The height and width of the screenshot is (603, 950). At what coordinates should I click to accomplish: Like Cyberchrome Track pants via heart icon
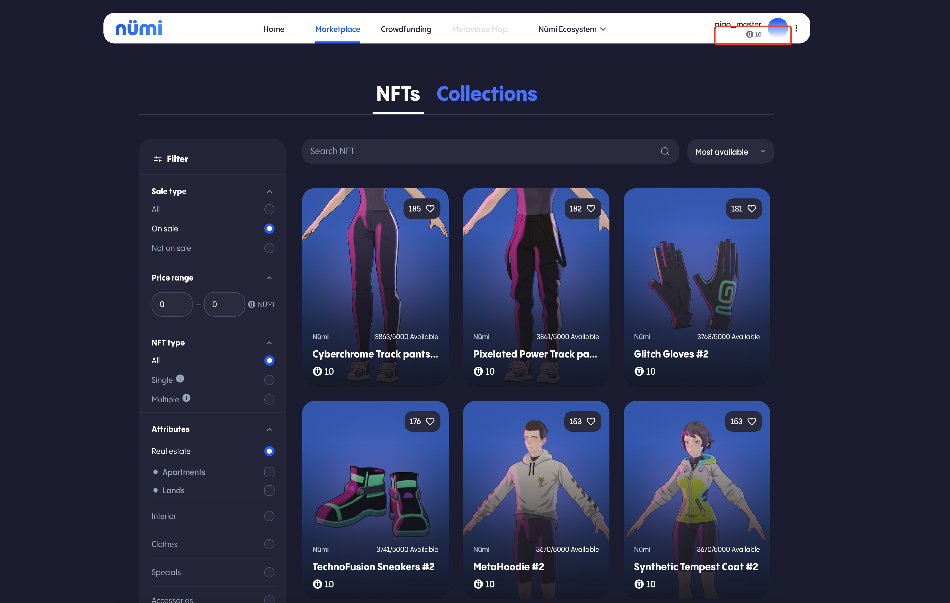point(430,208)
